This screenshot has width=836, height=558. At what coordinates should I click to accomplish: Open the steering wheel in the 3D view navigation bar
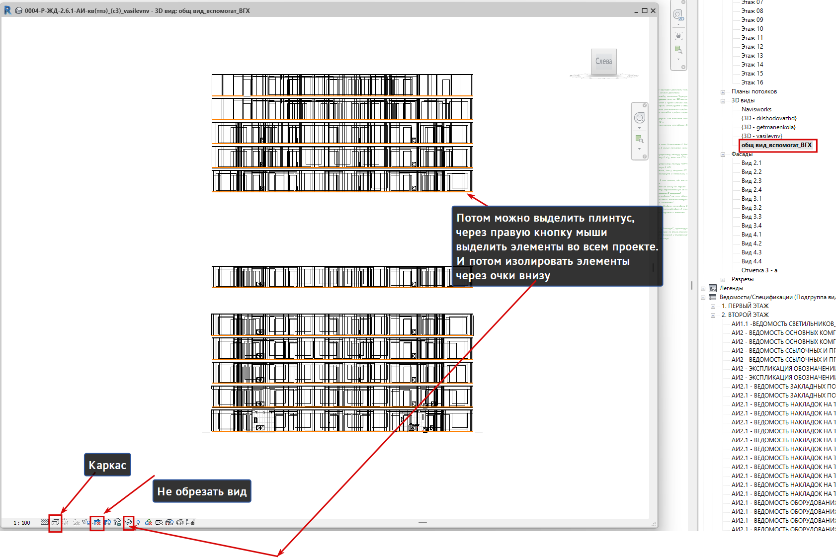click(x=640, y=118)
